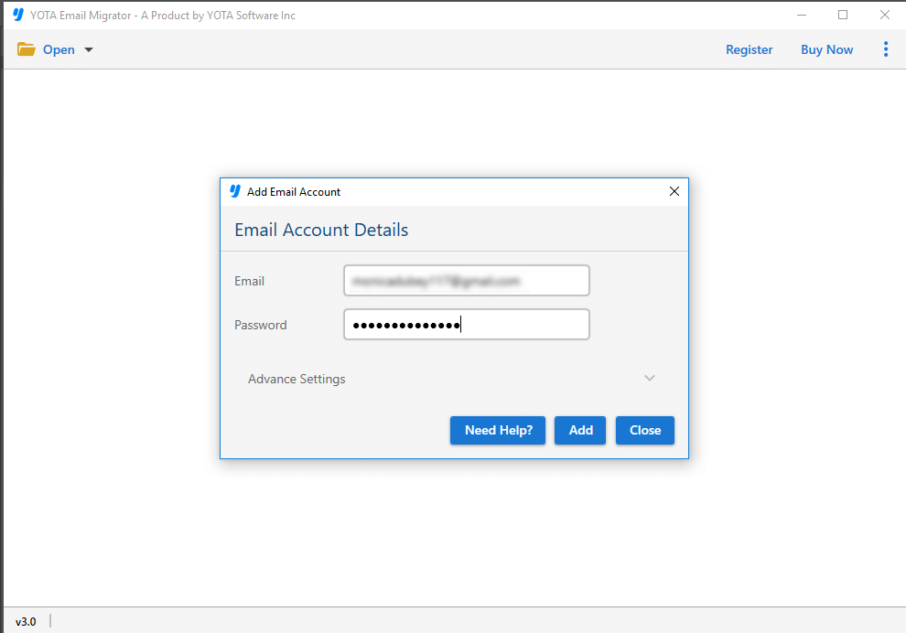Screen dimensions: 906x633
Task: Click the YOTA logo in the dialog header
Action: click(x=236, y=191)
